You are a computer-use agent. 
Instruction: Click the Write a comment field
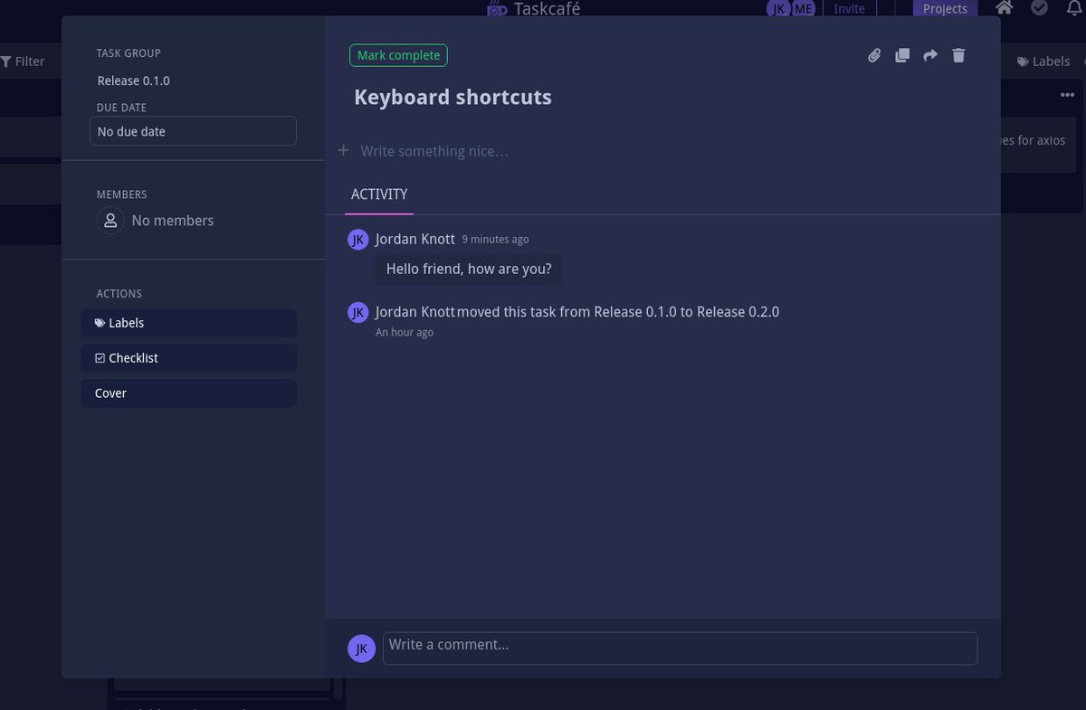680,648
